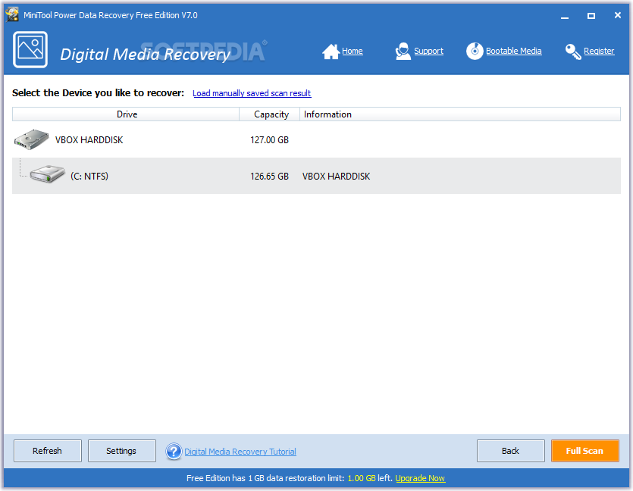Screen dimensions: 633x491
Task: Sort by the Drive column header
Action: point(126,114)
